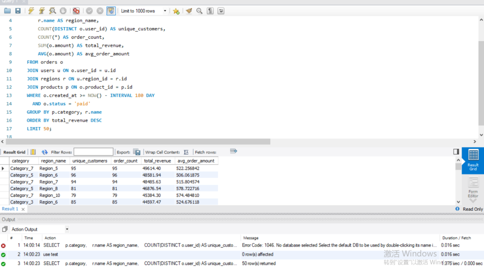Click the horizontal editor scrollbar thumb
Viewport: 484px width, 277px height.
138,142
